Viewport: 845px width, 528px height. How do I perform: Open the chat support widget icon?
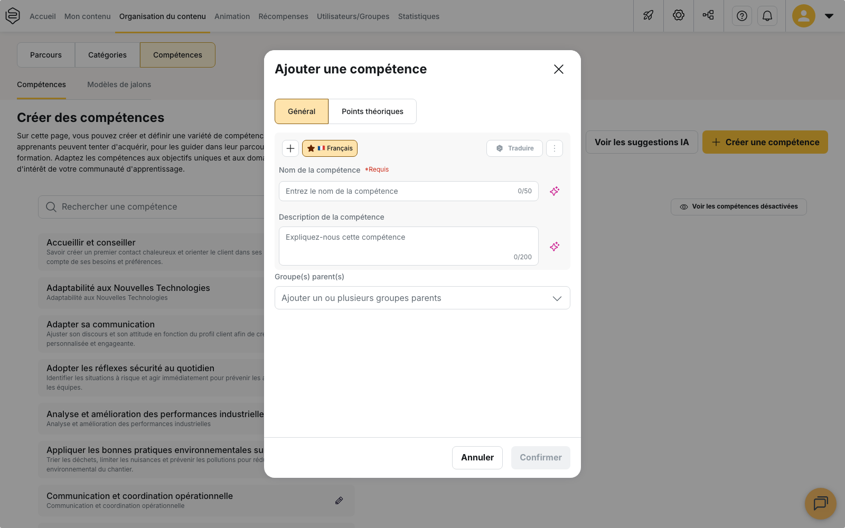821,504
